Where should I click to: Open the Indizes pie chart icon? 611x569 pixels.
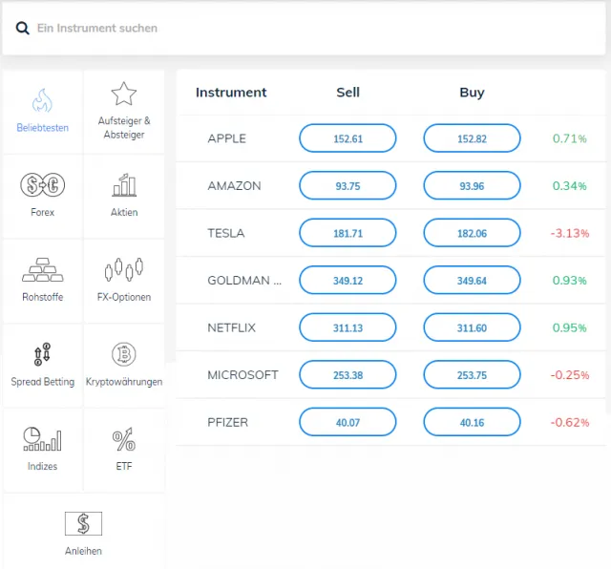tap(42, 440)
